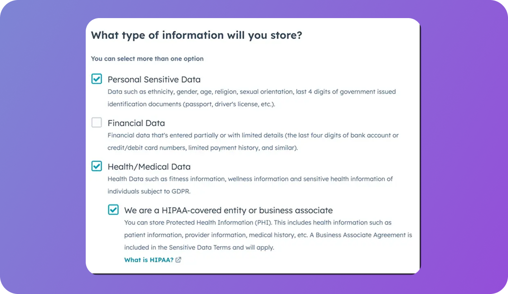Uncheck the Health/Medical Data checkbox
The width and height of the screenshot is (508, 294).
(97, 166)
